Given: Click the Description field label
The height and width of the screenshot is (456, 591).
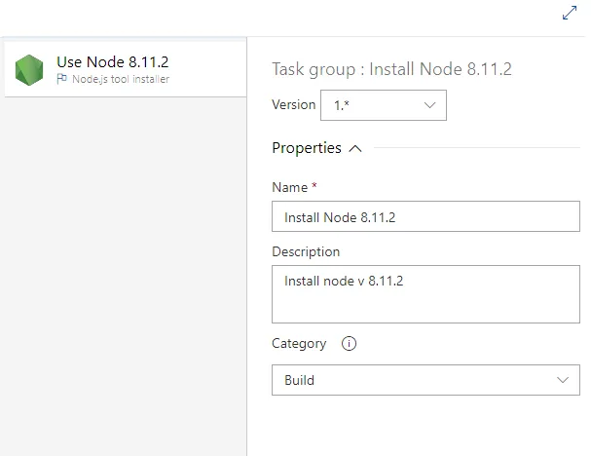Looking at the screenshot, I should [306, 251].
